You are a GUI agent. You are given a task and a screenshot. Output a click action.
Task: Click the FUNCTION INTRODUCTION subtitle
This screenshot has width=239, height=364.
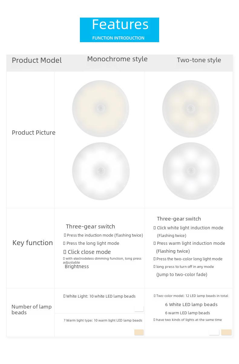click(118, 38)
